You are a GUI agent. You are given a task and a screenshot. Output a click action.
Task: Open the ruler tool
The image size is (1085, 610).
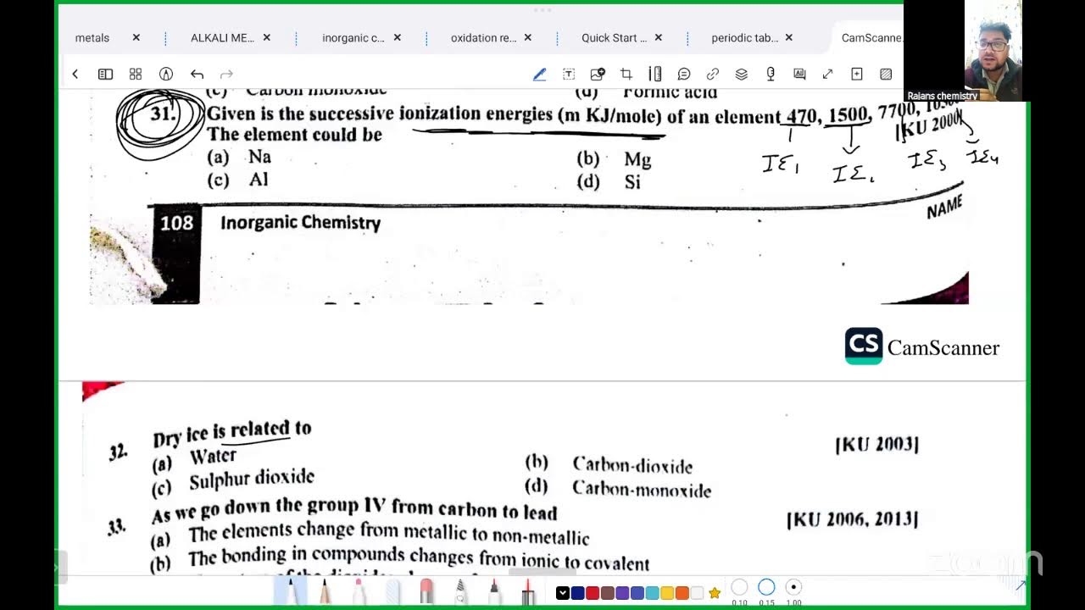click(x=655, y=74)
